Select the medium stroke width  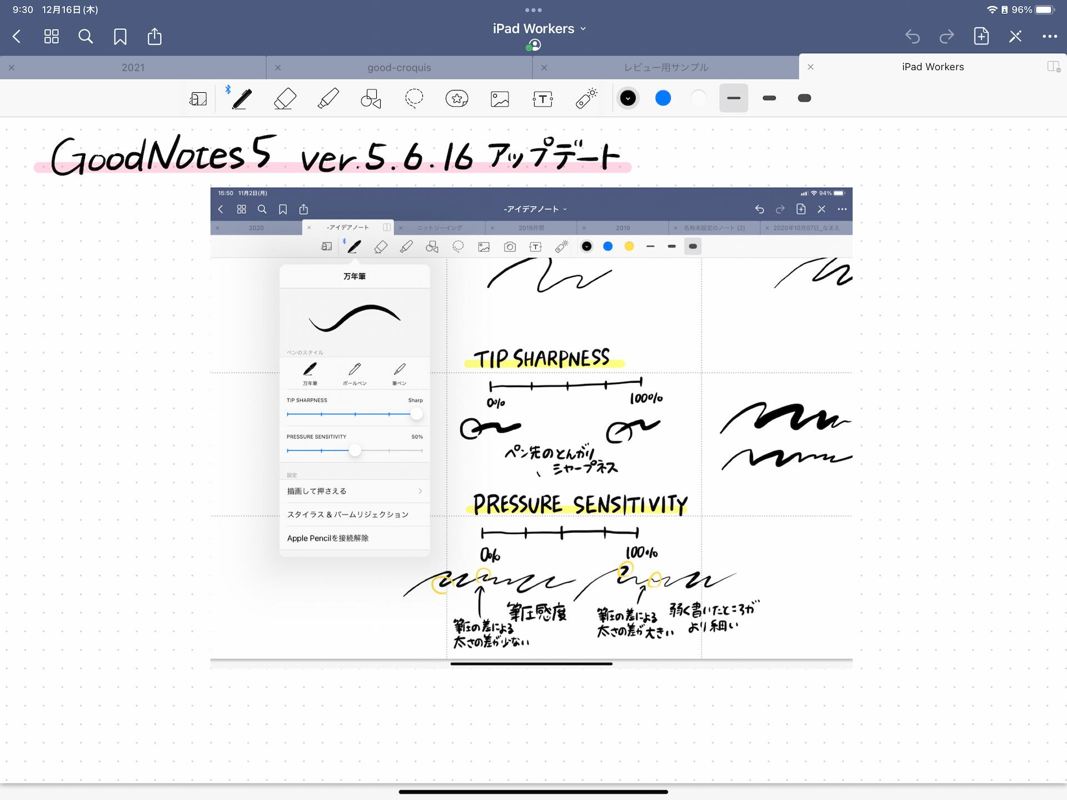(769, 98)
